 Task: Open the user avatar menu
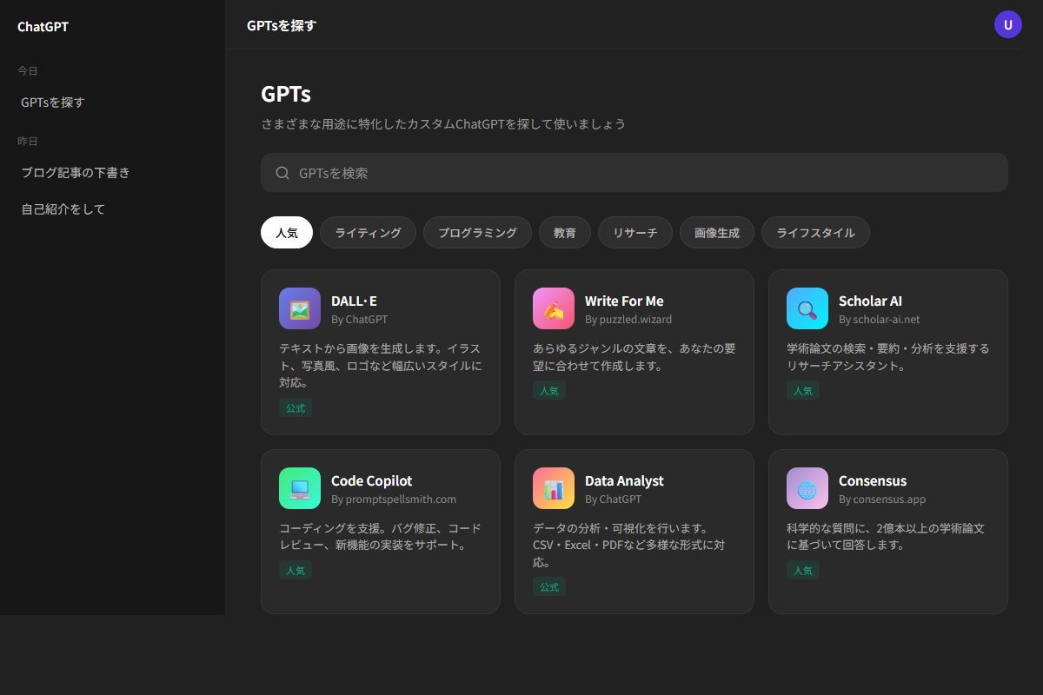point(1008,24)
